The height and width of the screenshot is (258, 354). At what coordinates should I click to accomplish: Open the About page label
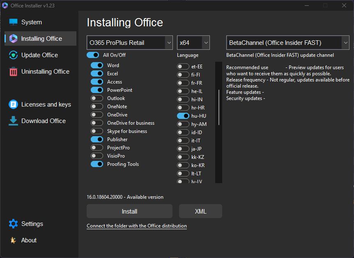pyautogui.click(x=29, y=240)
